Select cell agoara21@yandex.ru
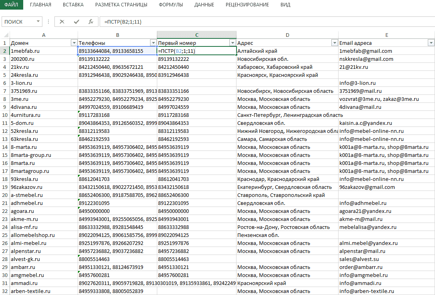435x295 pixels. (x=387, y=211)
